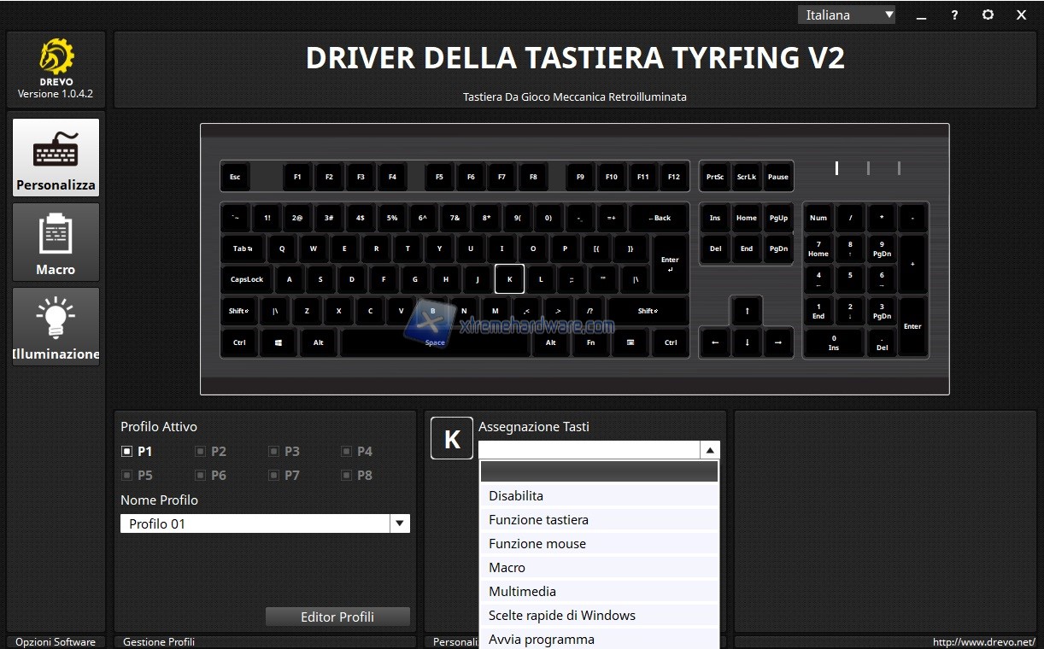Image resolution: width=1044 pixels, height=649 pixels.
Task: Select the Windows key on keyboard
Action: click(x=279, y=342)
